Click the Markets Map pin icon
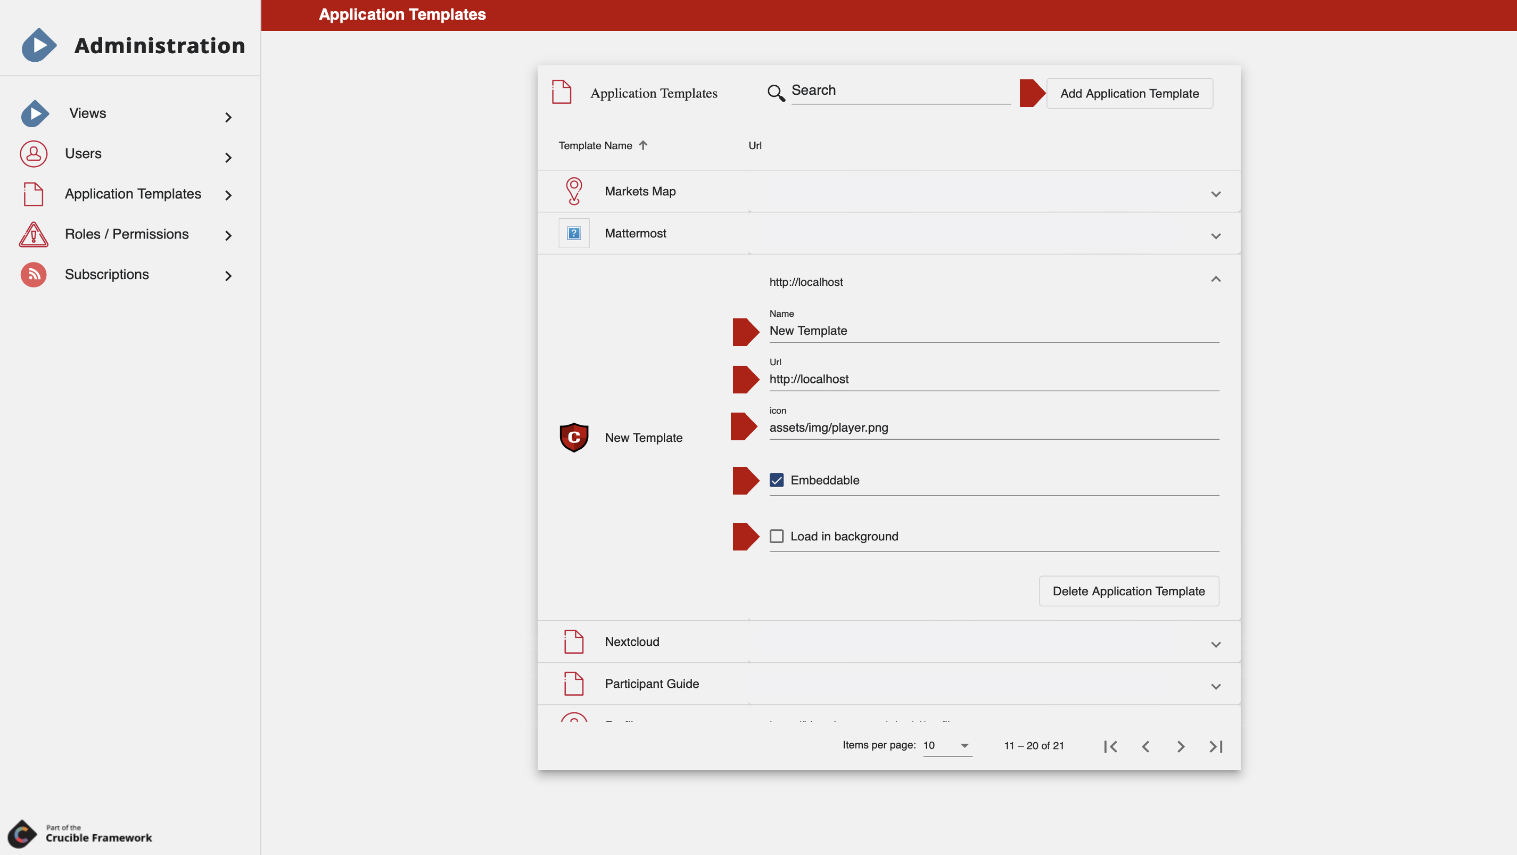Viewport: 1517px width, 855px height. click(x=574, y=191)
